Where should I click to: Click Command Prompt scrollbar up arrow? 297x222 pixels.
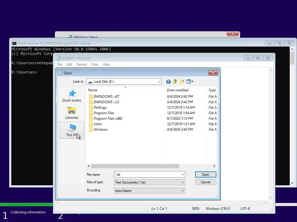click(292, 49)
